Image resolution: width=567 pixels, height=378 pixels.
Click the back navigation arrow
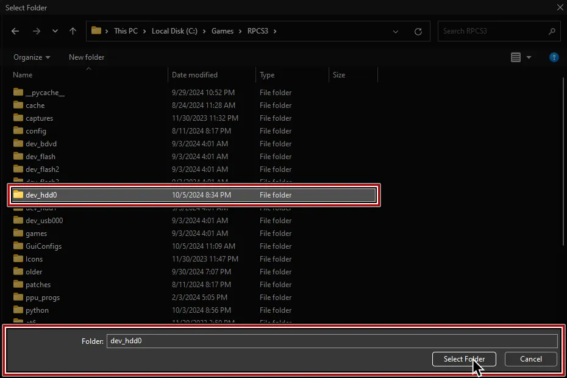click(x=15, y=31)
